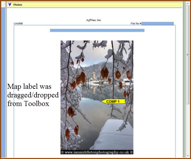191x159 pixels.
Task: Click the pointed tip of COMP 1 arrow
Action: pyautogui.click(x=102, y=102)
